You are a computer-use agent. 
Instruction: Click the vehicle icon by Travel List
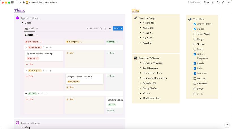[190, 19]
